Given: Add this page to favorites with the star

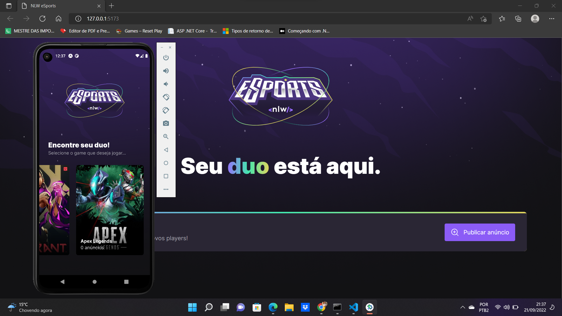Looking at the screenshot, I should pos(484,18).
